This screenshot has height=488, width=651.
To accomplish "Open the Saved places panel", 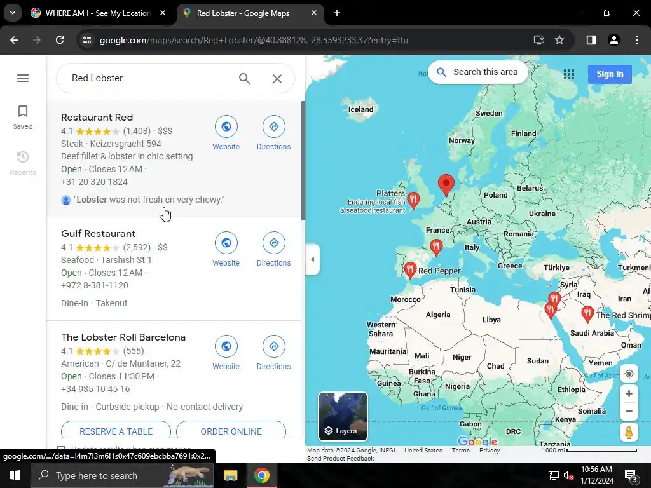I will [23, 118].
